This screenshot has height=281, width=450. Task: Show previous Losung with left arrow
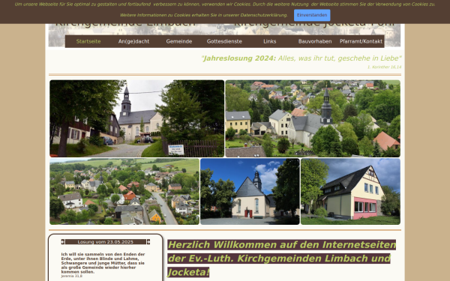63,242
